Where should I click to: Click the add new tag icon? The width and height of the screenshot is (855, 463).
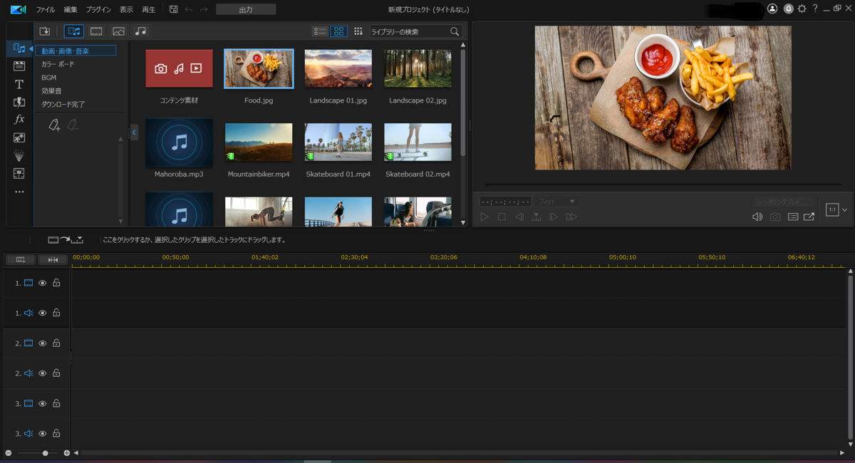[54, 125]
